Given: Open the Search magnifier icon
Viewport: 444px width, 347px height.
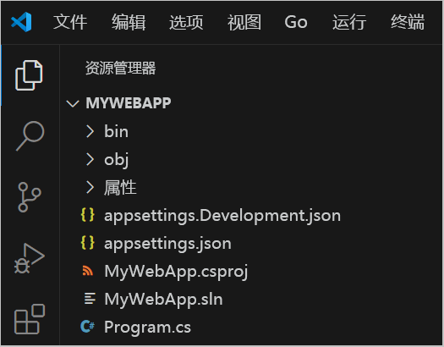Looking at the screenshot, I should (x=30, y=136).
